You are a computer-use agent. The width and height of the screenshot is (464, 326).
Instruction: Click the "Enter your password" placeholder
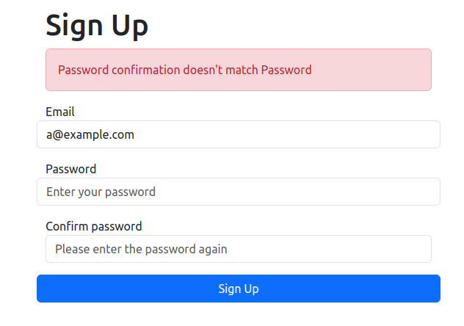point(101,192)
